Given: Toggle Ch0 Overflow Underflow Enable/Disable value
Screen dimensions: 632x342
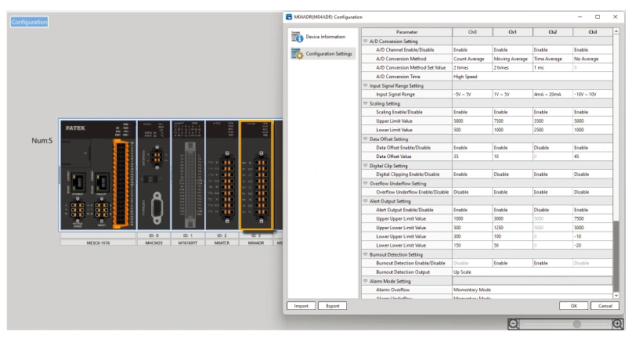Looking at the screenshot, I should (x=472, y=192).
